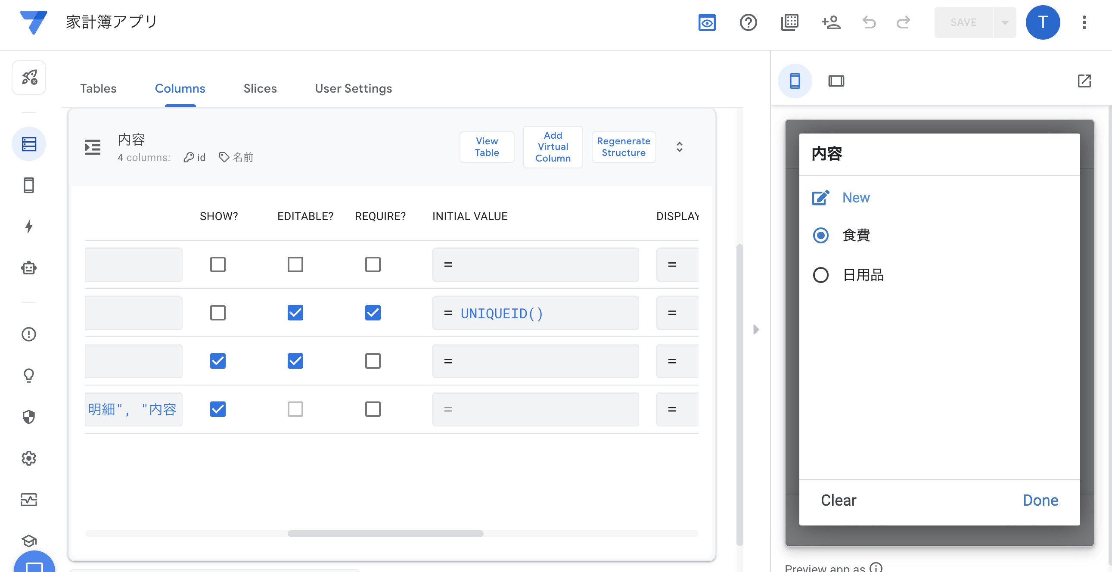Switch to the Slices tab
Image resolution: width=1112 pixels, height=572 pixels.
click(260, 88)
